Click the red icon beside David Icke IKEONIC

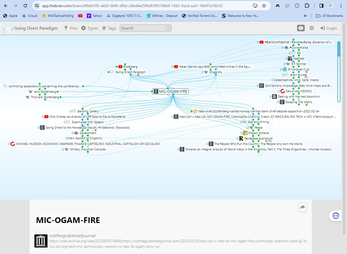click(282, 91)
